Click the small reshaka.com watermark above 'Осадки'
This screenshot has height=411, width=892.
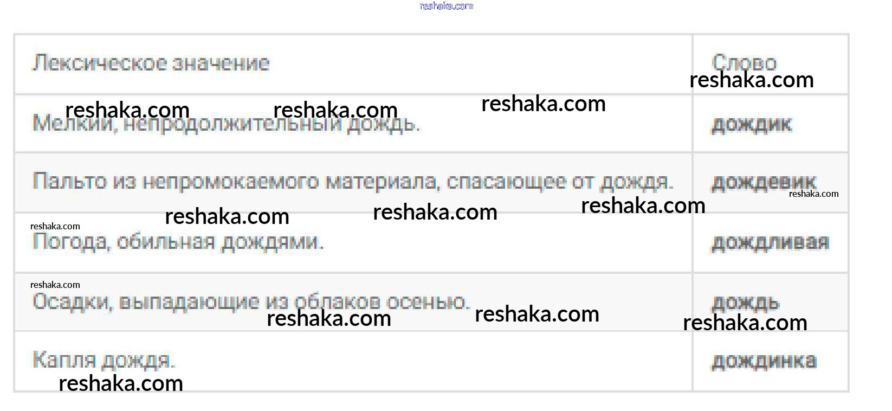(x=55, y=285)
